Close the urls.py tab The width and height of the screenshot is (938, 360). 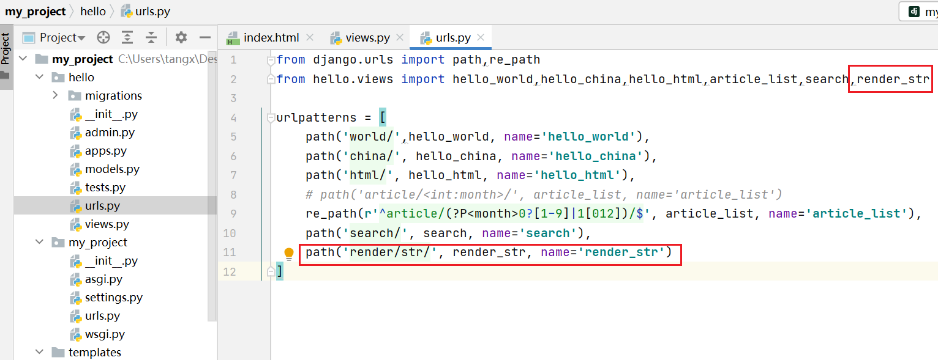[481, 37]
